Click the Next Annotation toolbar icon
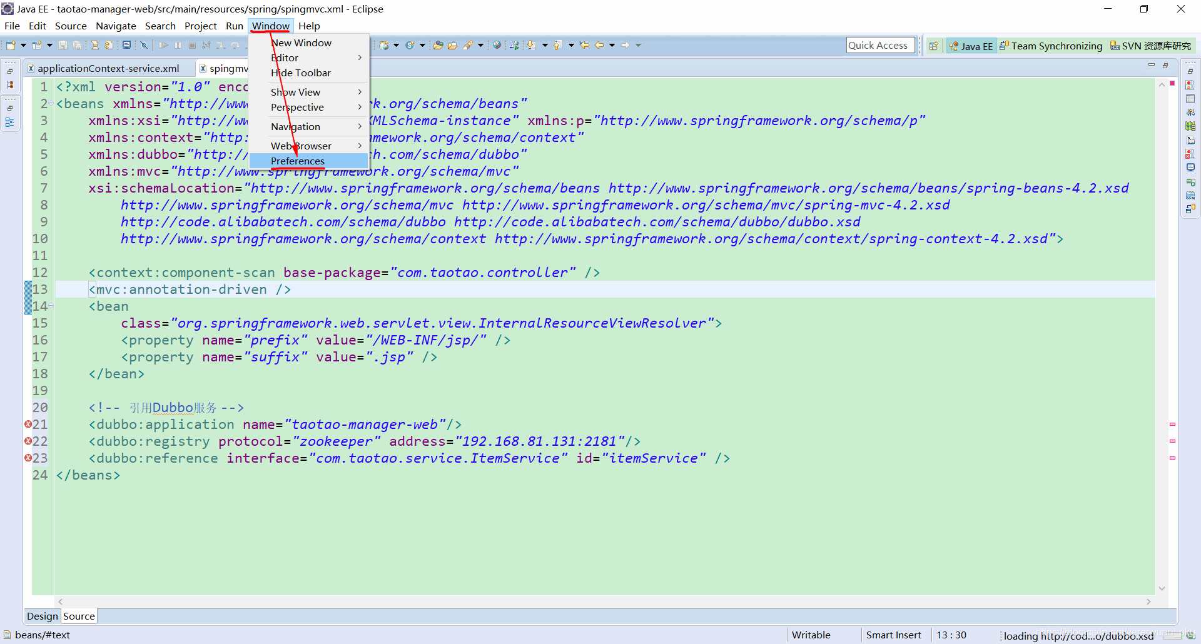Screen dimensions: 1201x644 pyautogui.click(x=531, y=45)
